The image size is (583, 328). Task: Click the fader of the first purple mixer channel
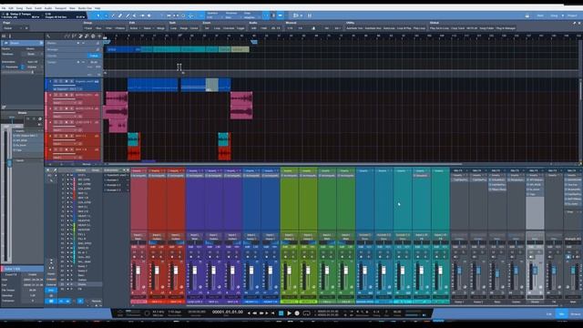click(195, 271)
